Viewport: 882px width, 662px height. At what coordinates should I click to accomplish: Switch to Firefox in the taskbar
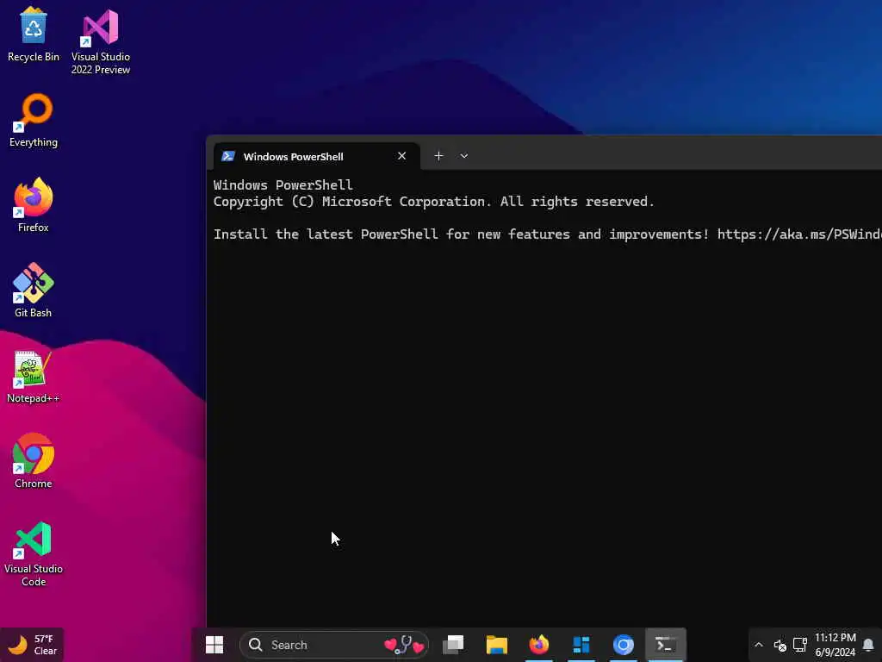[539, 645]
